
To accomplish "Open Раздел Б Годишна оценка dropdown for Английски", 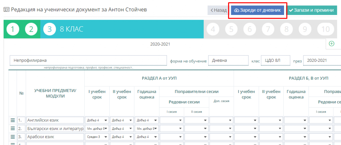I will 296,120.
